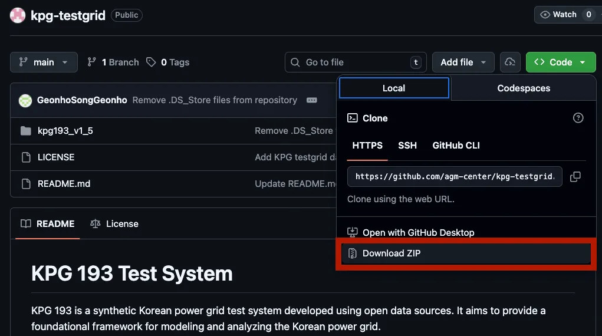Copy the clone URL to clipboard

click(x=575, y=177)
